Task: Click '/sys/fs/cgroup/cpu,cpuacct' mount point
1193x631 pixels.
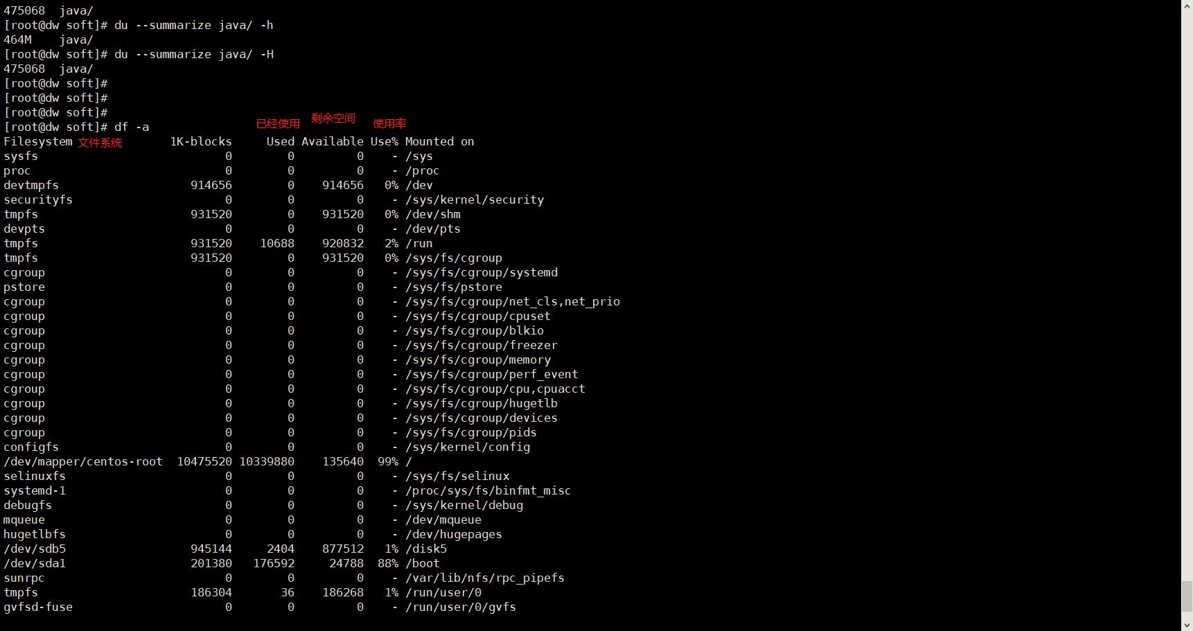Action: coord(495,389)
